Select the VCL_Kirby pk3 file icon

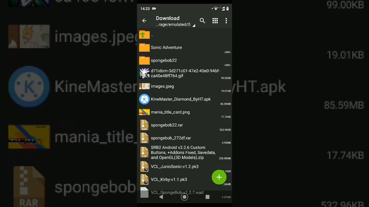click(144, 179)
